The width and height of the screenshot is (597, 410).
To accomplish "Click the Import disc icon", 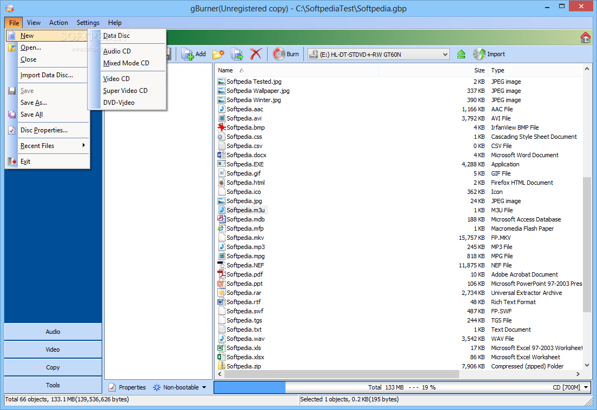I will [479, 54].
